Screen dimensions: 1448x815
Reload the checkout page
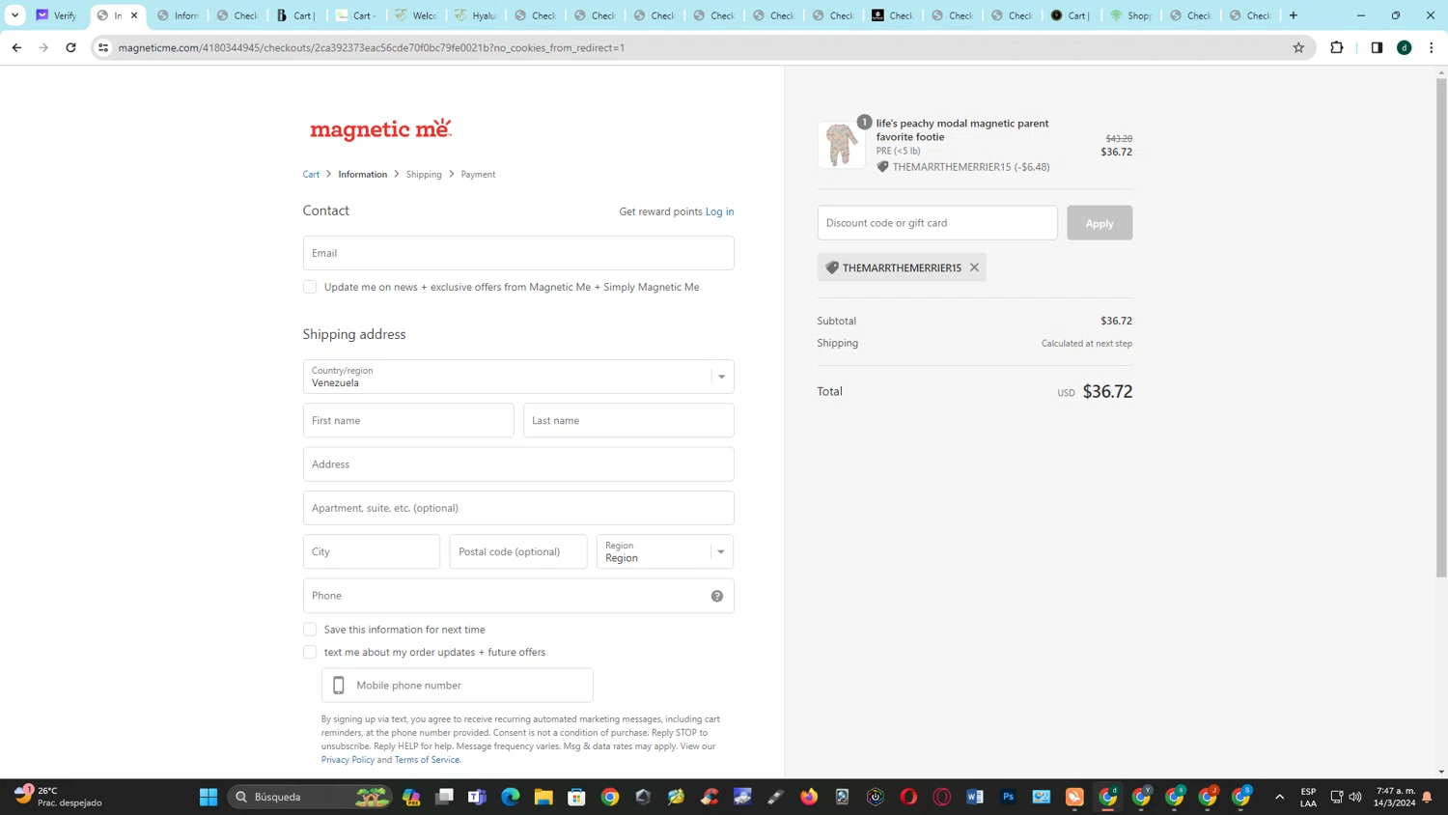[70, 47]
